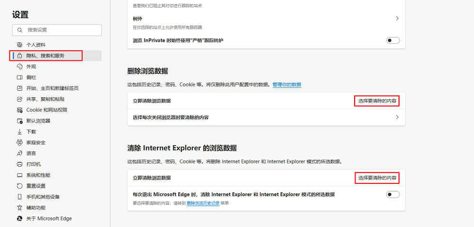Viewport: 474px width, 227px height.
Task: Click 选择要清除的内容 under 删除浏览数据
Action: point(377,101)
